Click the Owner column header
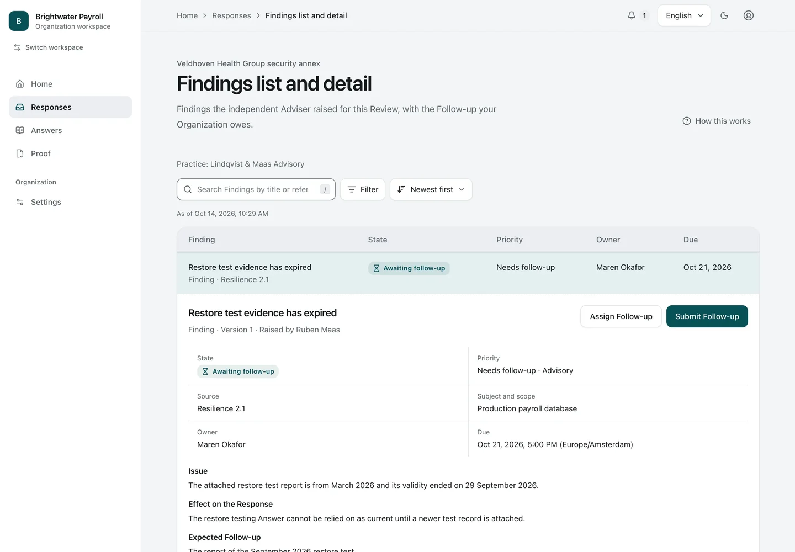The height and width of the screenshot is (552, 795). point(608,240)
